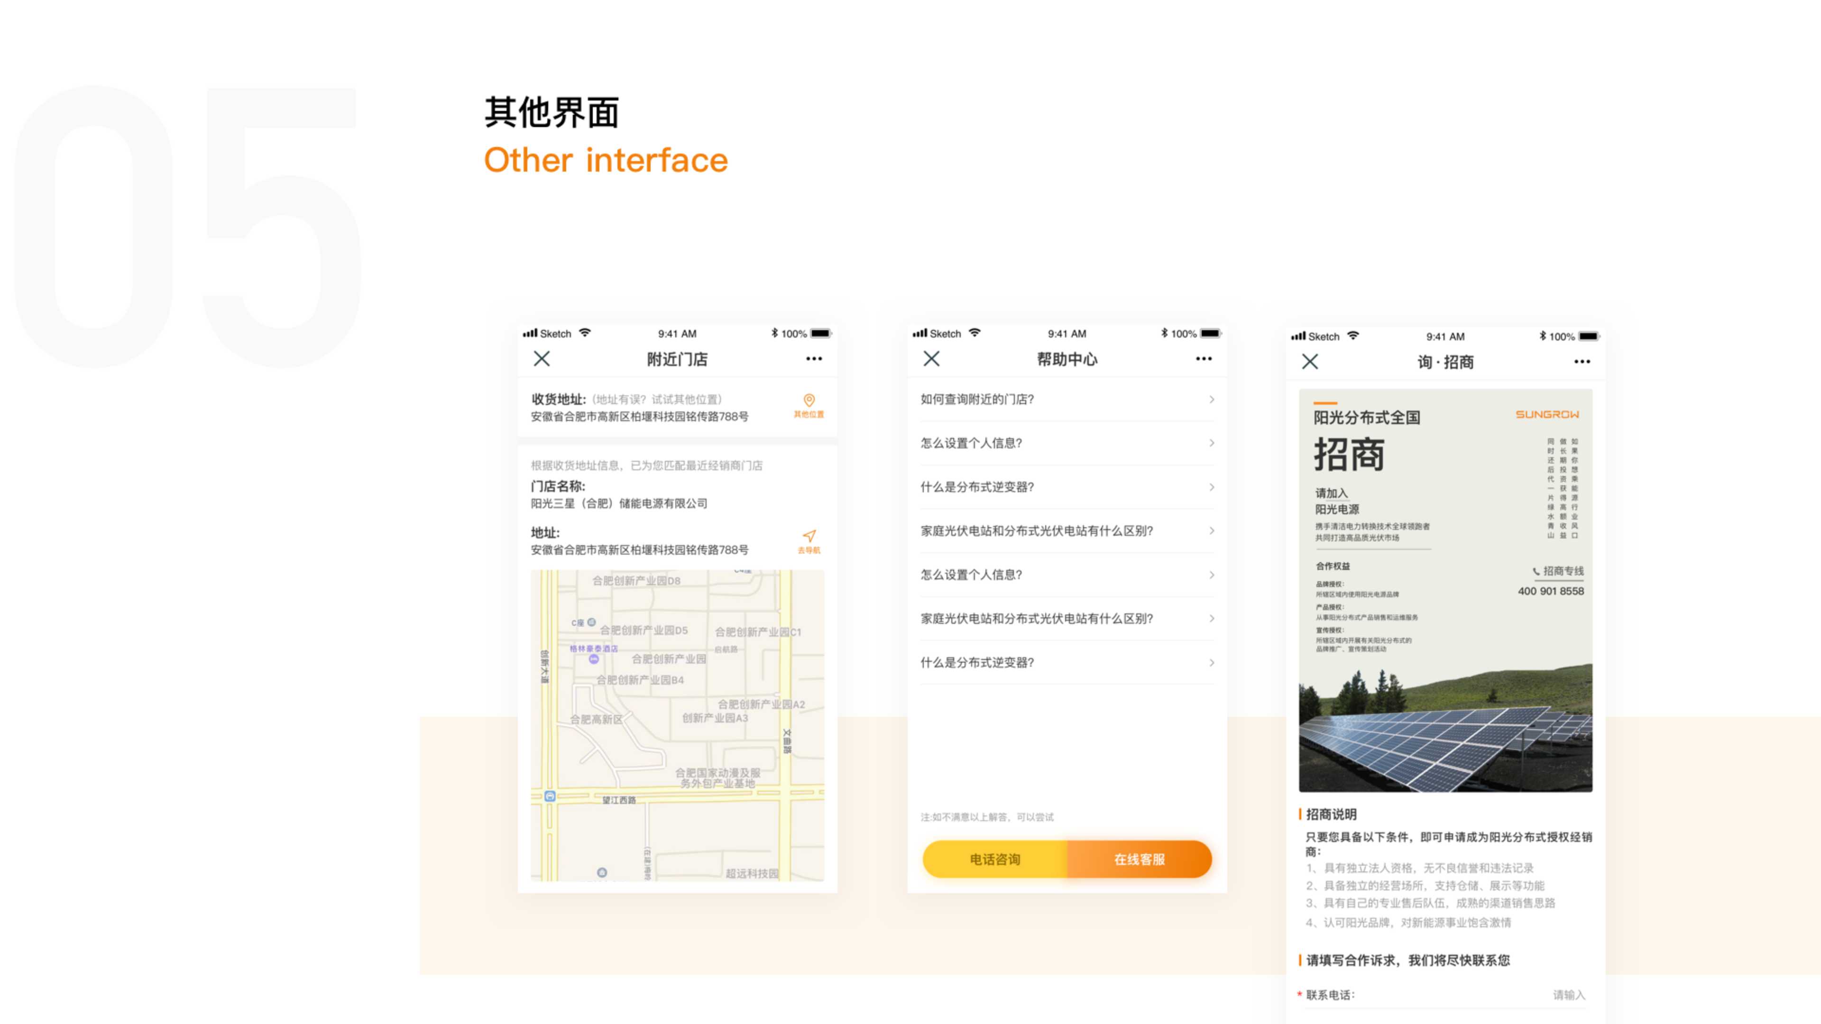
Task: Click the note 注:如不满意以上解答,可以尝试
Action: 987,818
